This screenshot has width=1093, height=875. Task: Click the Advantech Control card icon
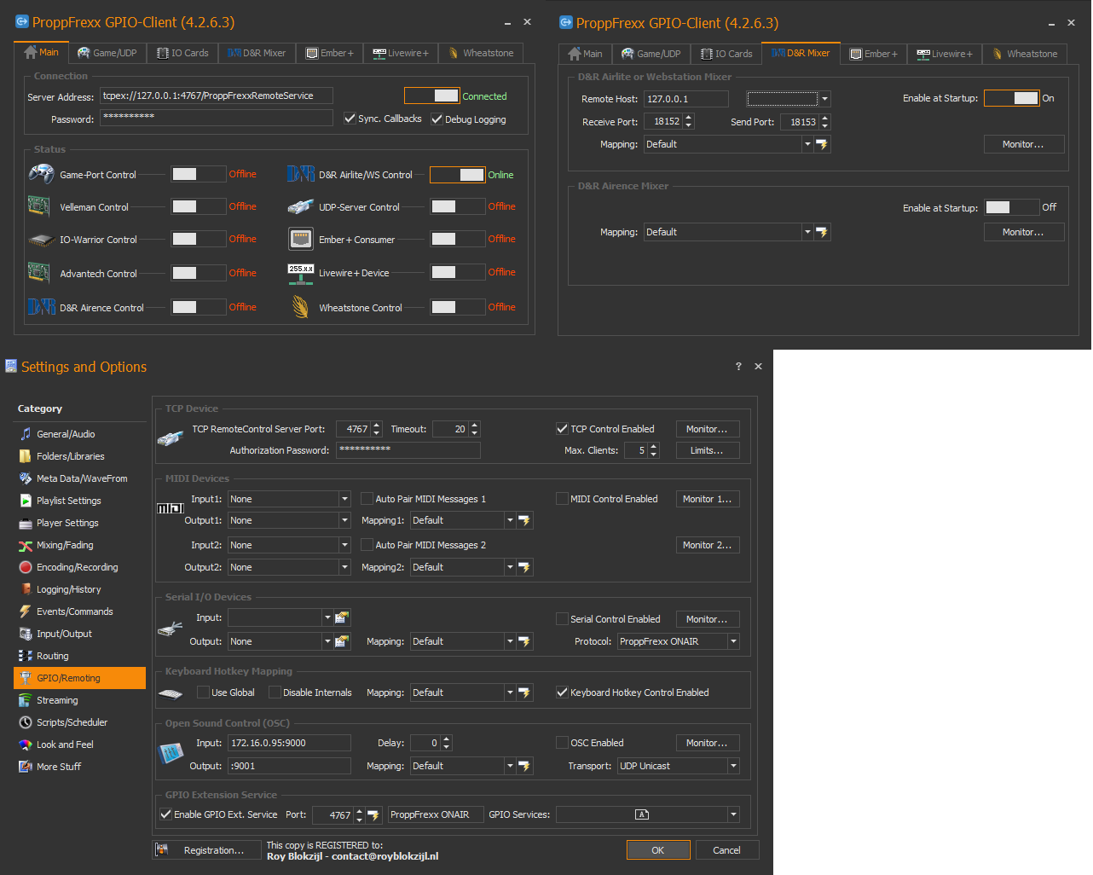coord(38,273)
